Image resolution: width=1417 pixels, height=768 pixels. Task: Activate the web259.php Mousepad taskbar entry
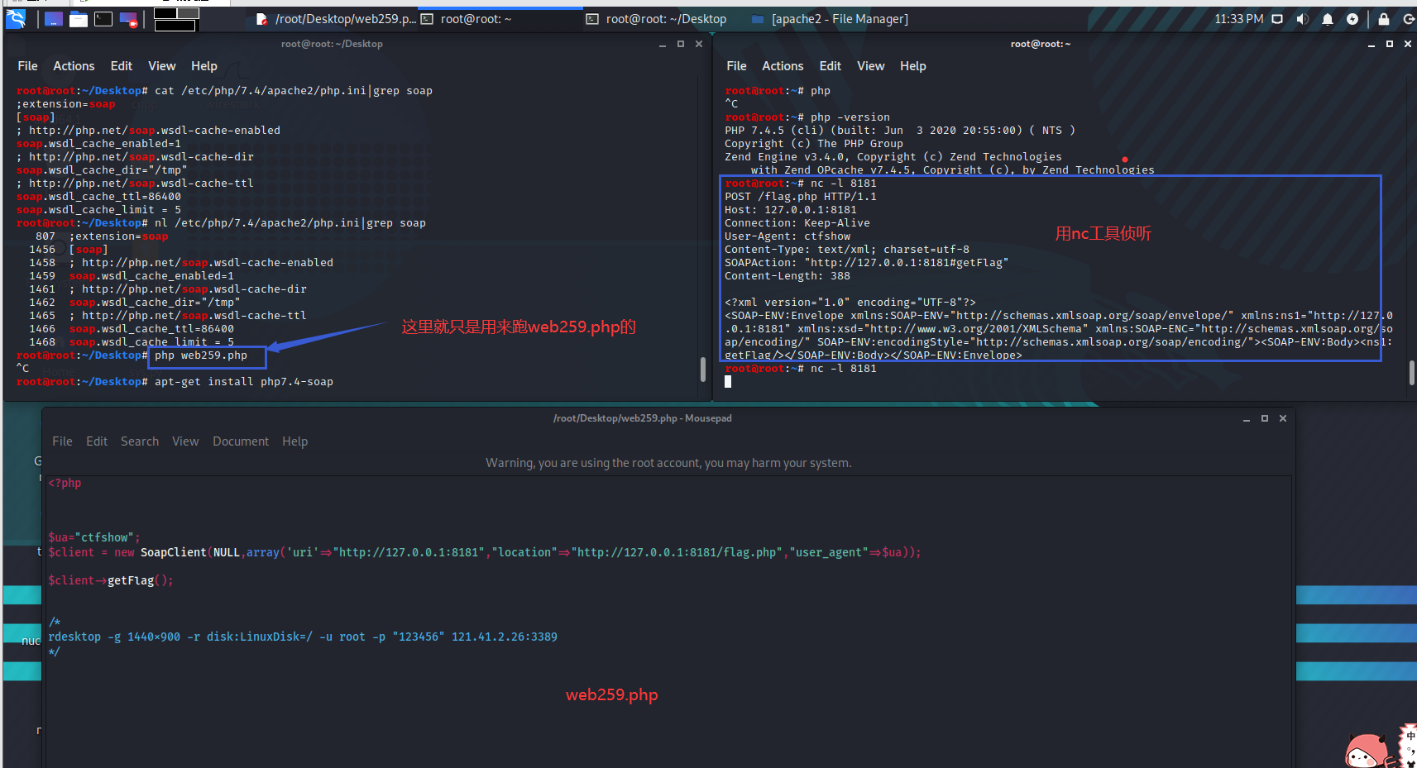pyautogui.click(x=335, y=19)
